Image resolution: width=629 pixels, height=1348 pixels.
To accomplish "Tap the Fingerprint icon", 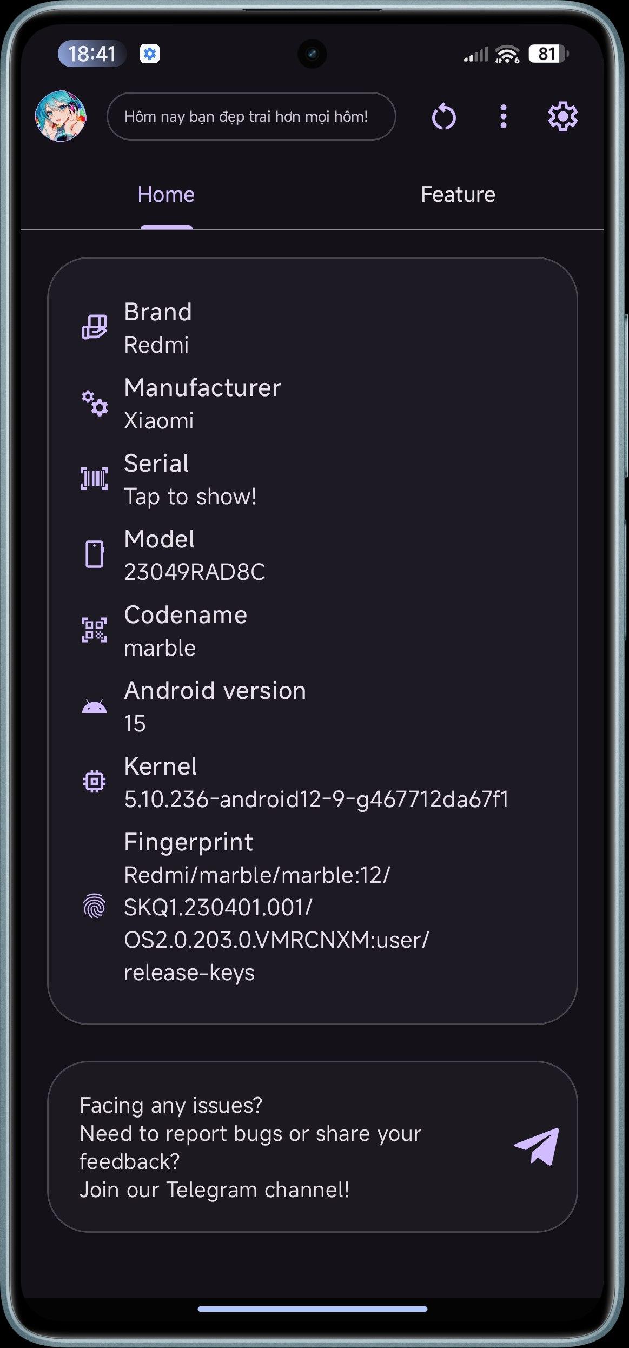I will (x=94, y=906).
